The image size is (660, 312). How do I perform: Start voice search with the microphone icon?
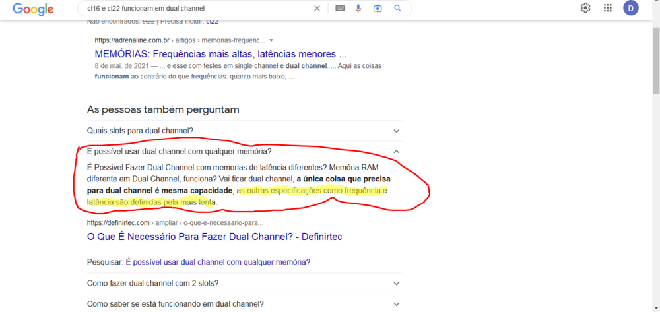[358, 8]
